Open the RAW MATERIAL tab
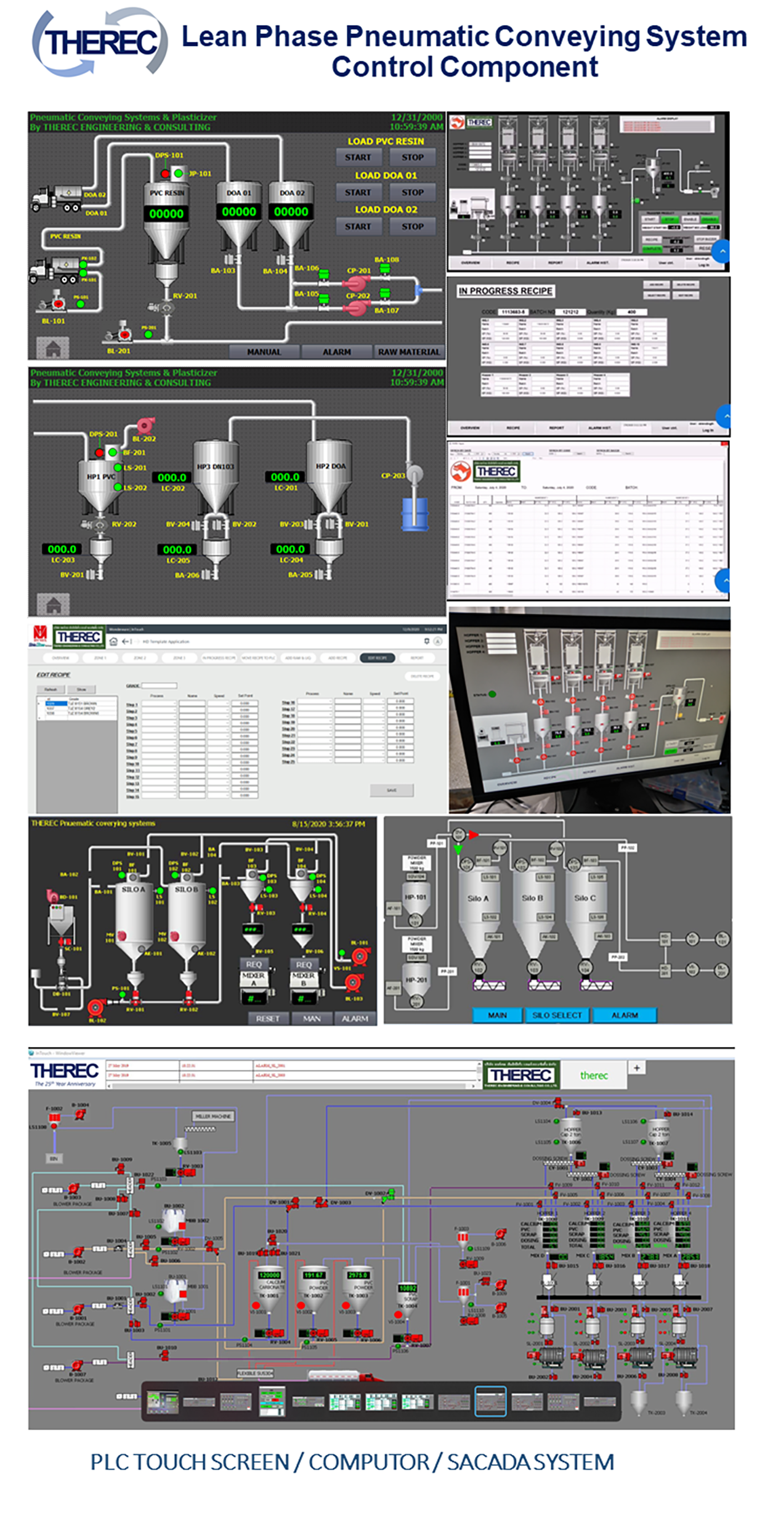The image size is (757, 1514). (x=408, y=352)
